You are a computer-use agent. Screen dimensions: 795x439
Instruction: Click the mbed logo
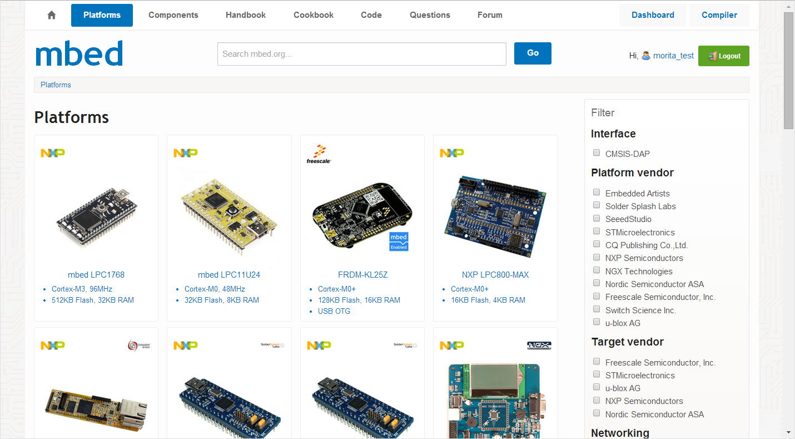[79, 54]
